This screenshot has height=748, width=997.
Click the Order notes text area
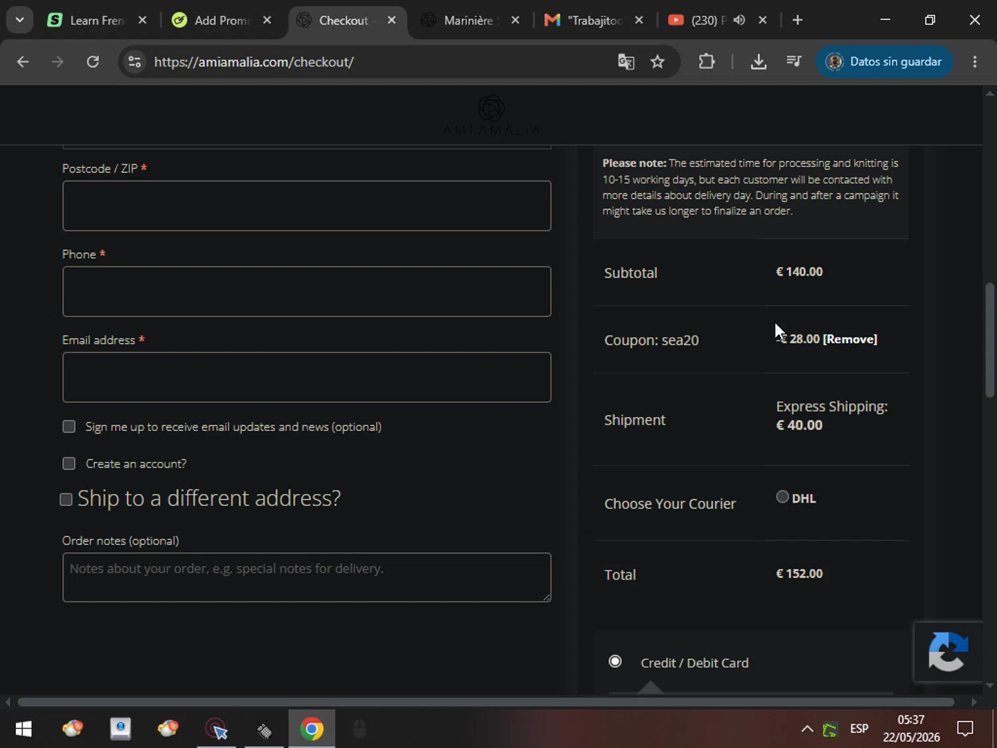click(306, 577)
